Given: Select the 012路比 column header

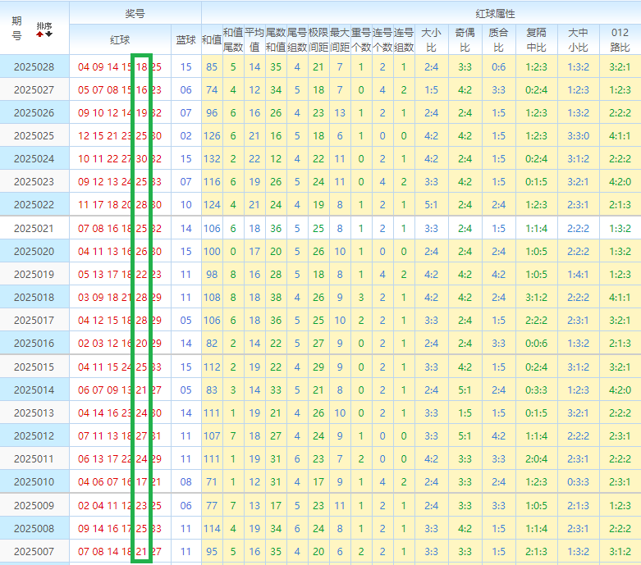Looking at the screenshot, I should click(x=620, y=39).
